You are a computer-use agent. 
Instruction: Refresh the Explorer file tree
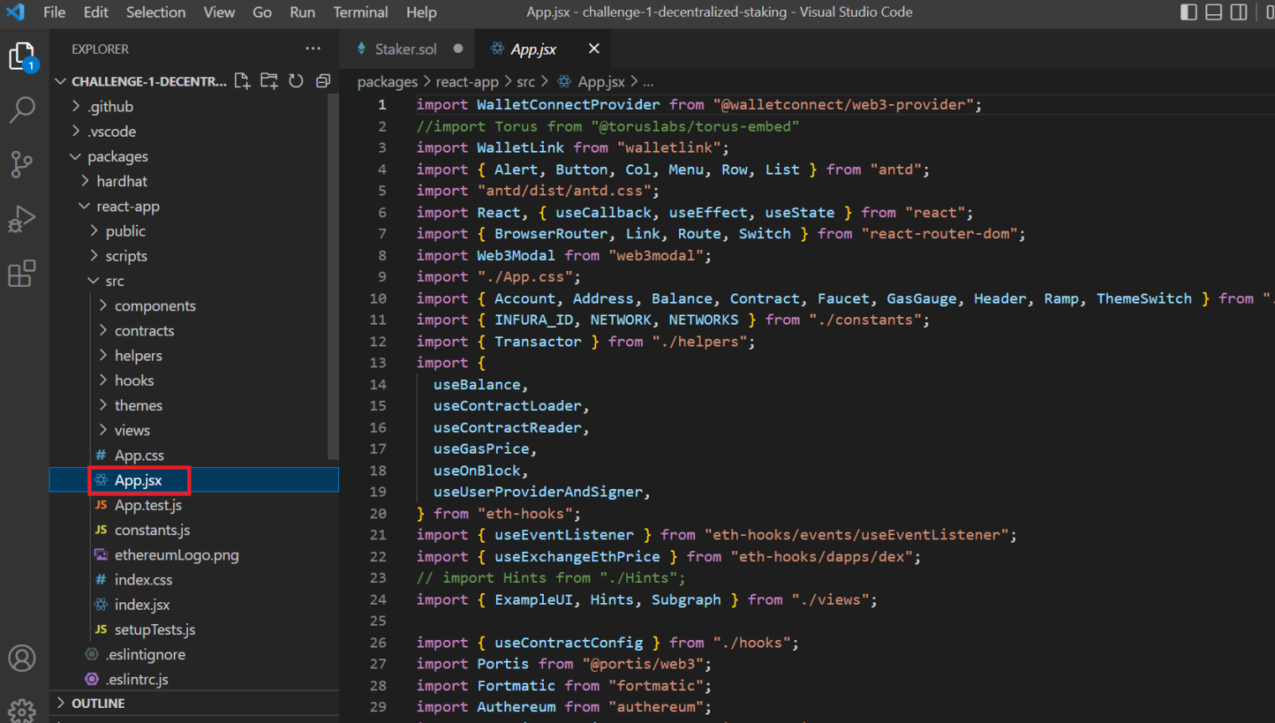point(296,81)
